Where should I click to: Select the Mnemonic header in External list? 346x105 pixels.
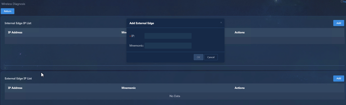coord(129,88)
